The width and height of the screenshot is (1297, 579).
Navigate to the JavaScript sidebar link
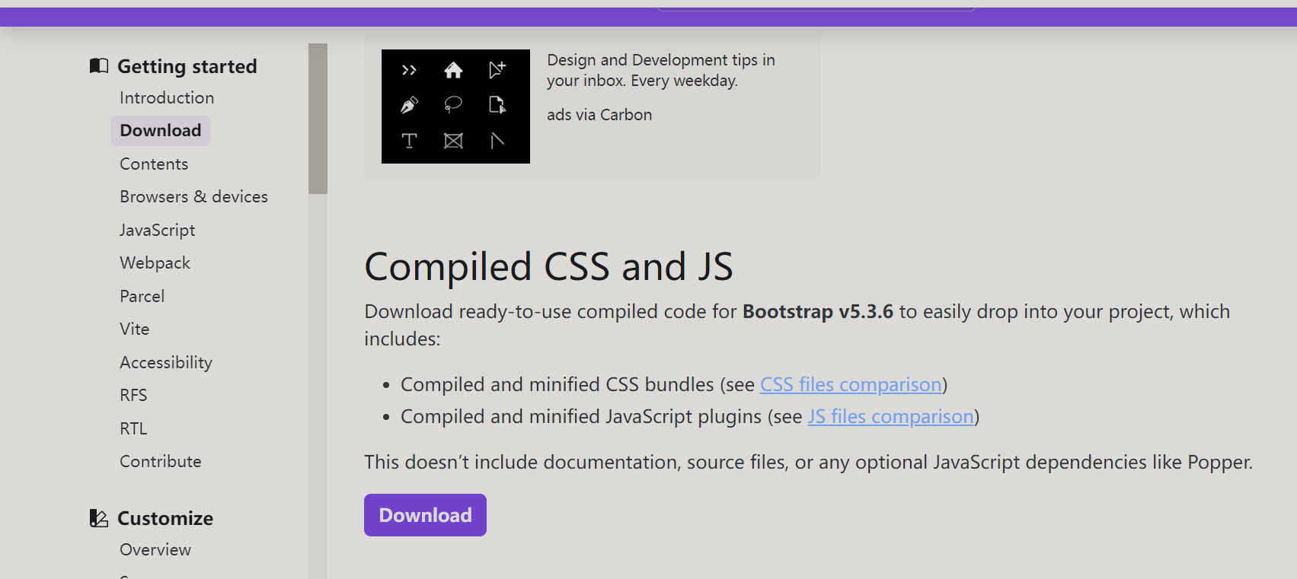point(157,230)
